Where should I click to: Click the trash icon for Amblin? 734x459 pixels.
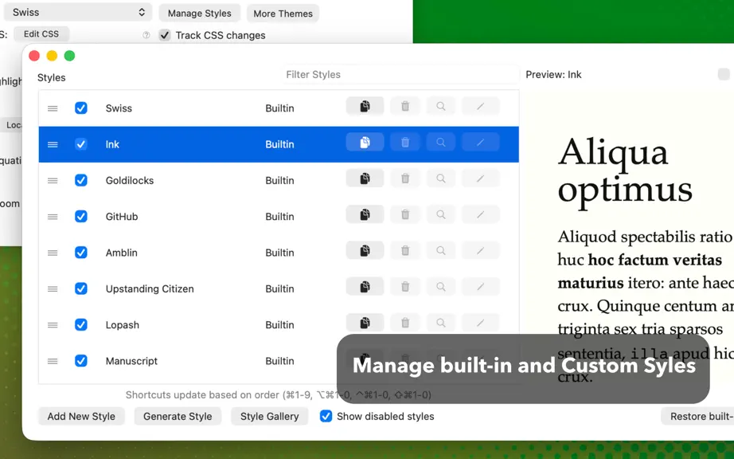click(405, 250)
